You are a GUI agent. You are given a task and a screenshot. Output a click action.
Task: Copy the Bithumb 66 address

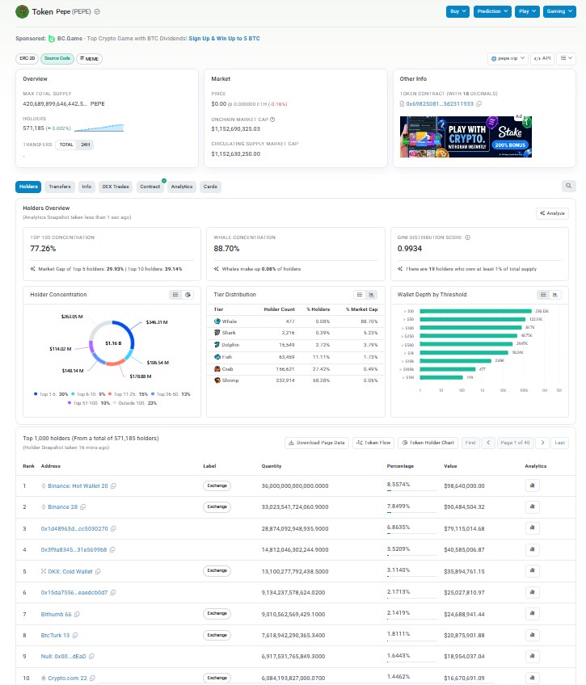pos(77,614)
